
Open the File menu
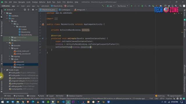pos(6,2)
